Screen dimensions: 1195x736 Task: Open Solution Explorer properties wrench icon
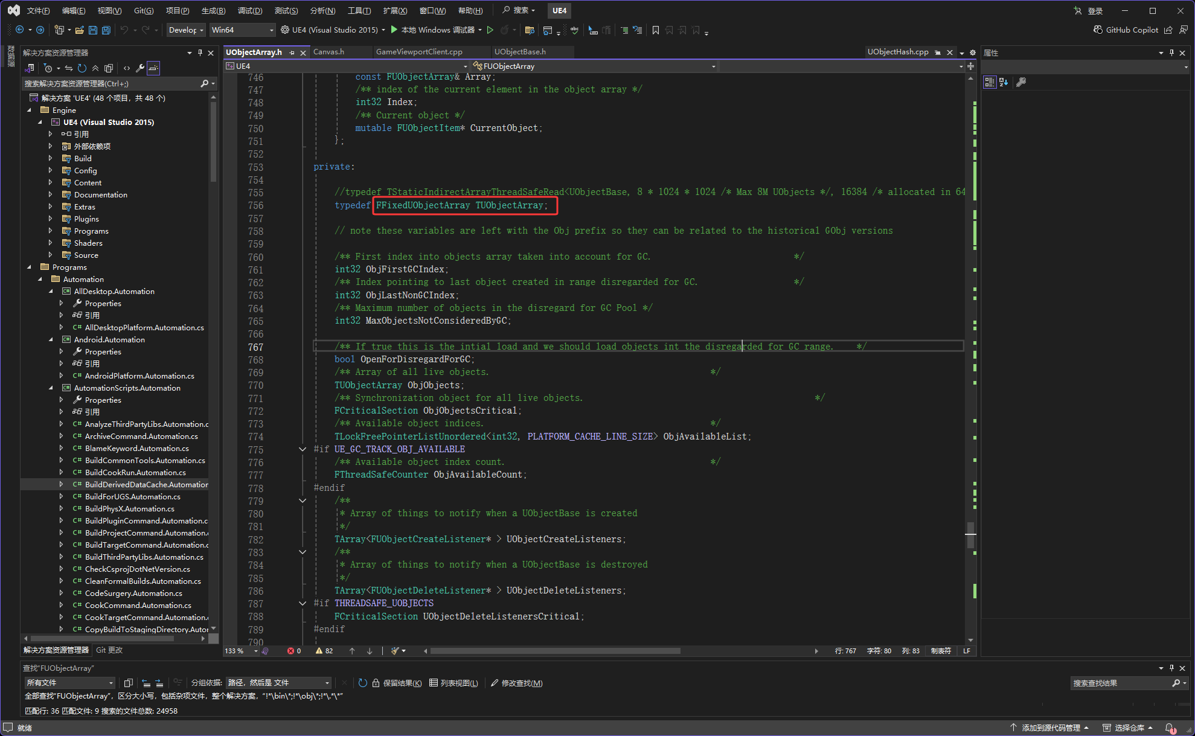[x=140, y=68]
